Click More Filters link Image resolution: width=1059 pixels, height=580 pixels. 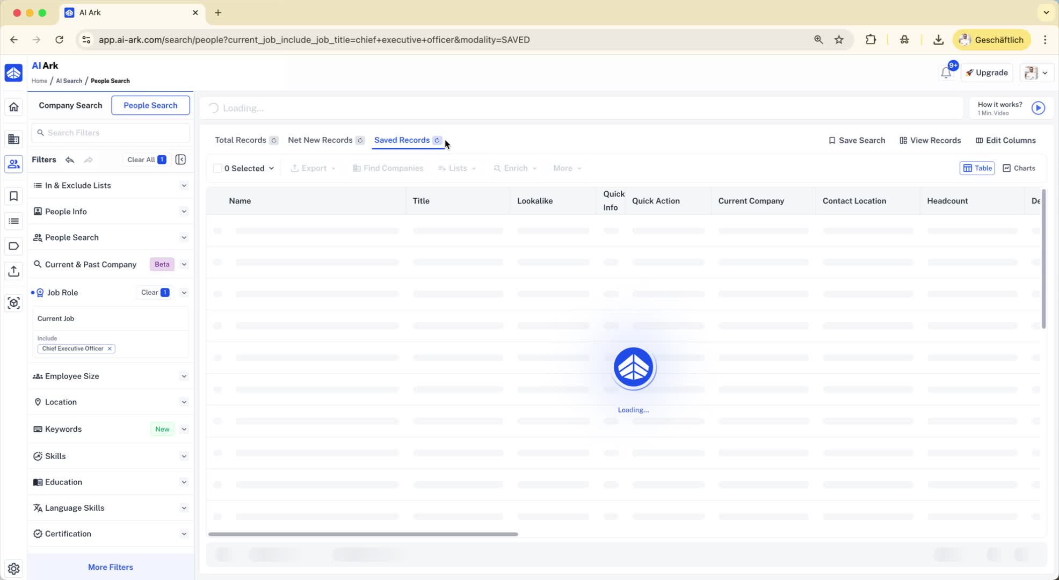pyautogui.click(x=110, y=567)
